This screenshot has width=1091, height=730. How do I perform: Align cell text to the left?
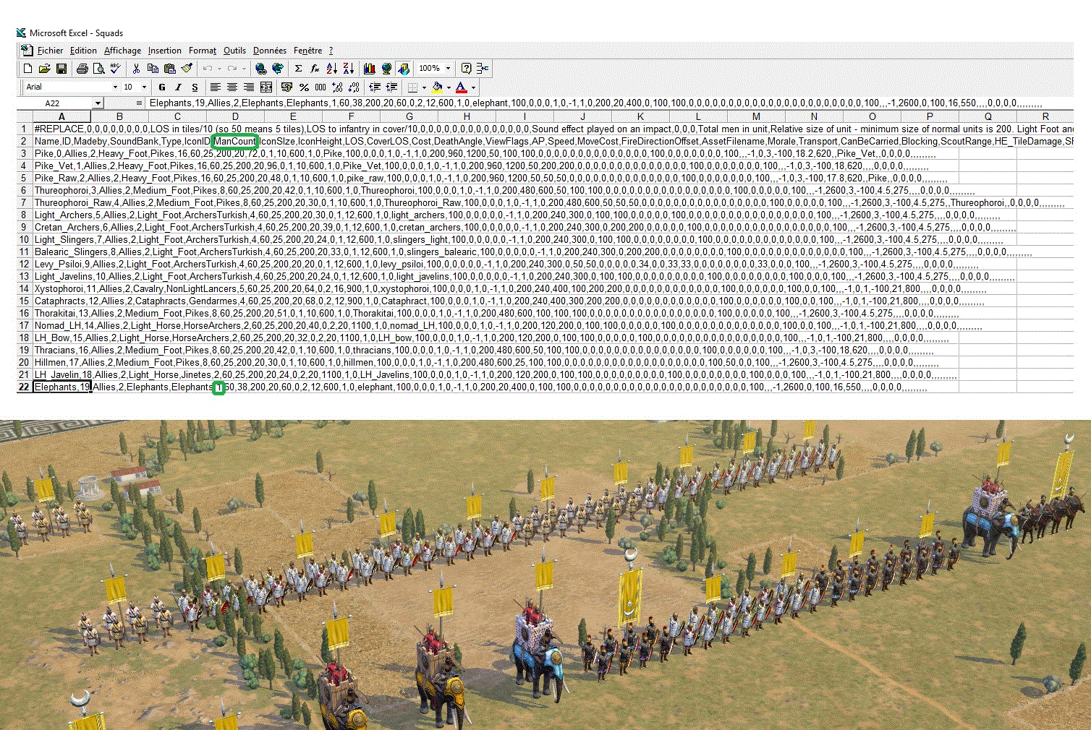(215, 87)
